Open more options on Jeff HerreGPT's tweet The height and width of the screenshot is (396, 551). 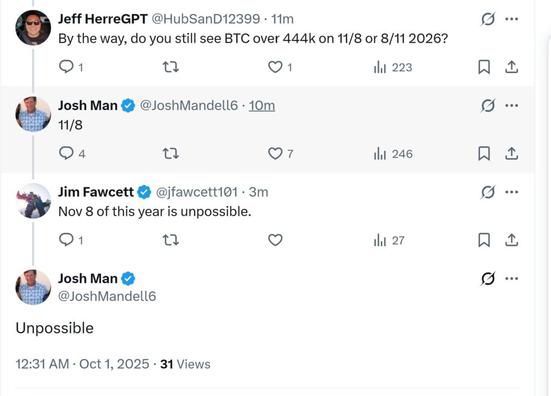click(512, 19)
